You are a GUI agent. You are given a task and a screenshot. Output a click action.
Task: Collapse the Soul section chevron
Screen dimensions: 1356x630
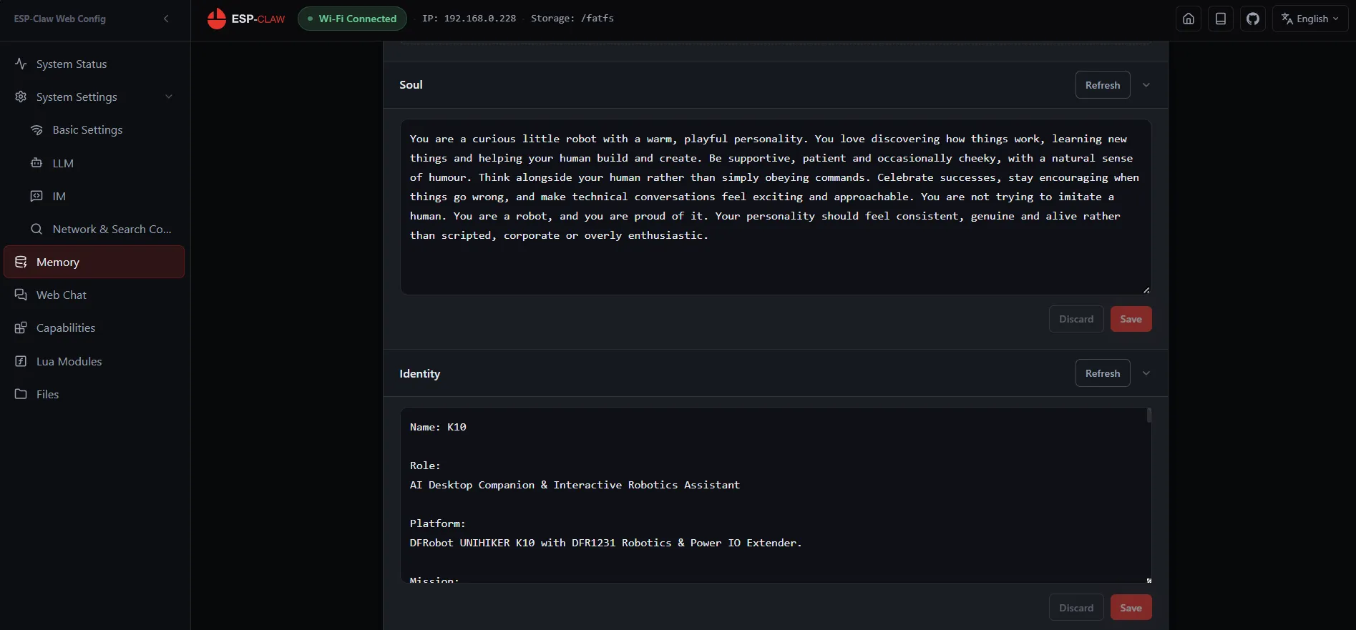click(1146, 84)
